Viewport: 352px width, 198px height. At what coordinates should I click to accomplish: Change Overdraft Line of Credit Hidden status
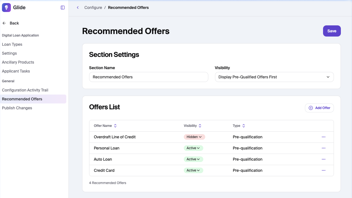[194, 137]
